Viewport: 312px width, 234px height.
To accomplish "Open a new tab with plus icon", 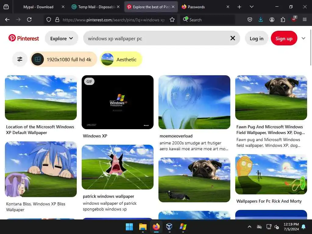I will [x=239, y=7].
